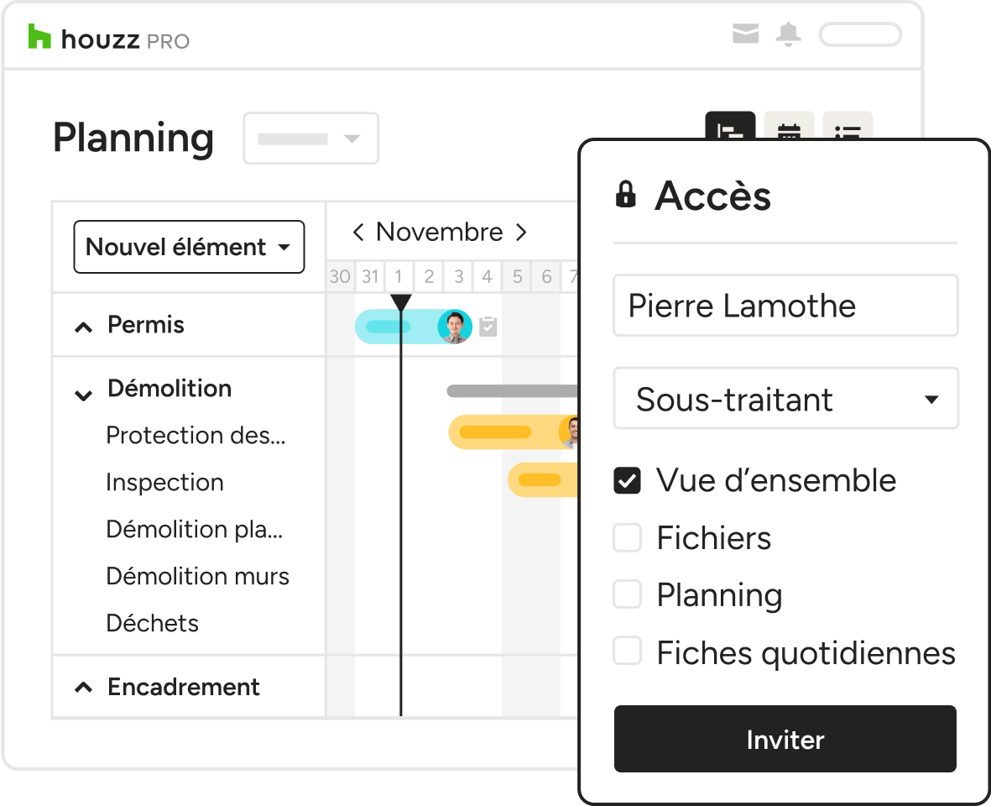Screen dimensions: 991x806
Task: Collapse the Démolition group
Action: point(83,395)
